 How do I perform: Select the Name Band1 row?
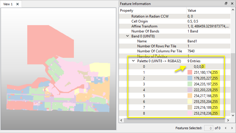point(175,41)
